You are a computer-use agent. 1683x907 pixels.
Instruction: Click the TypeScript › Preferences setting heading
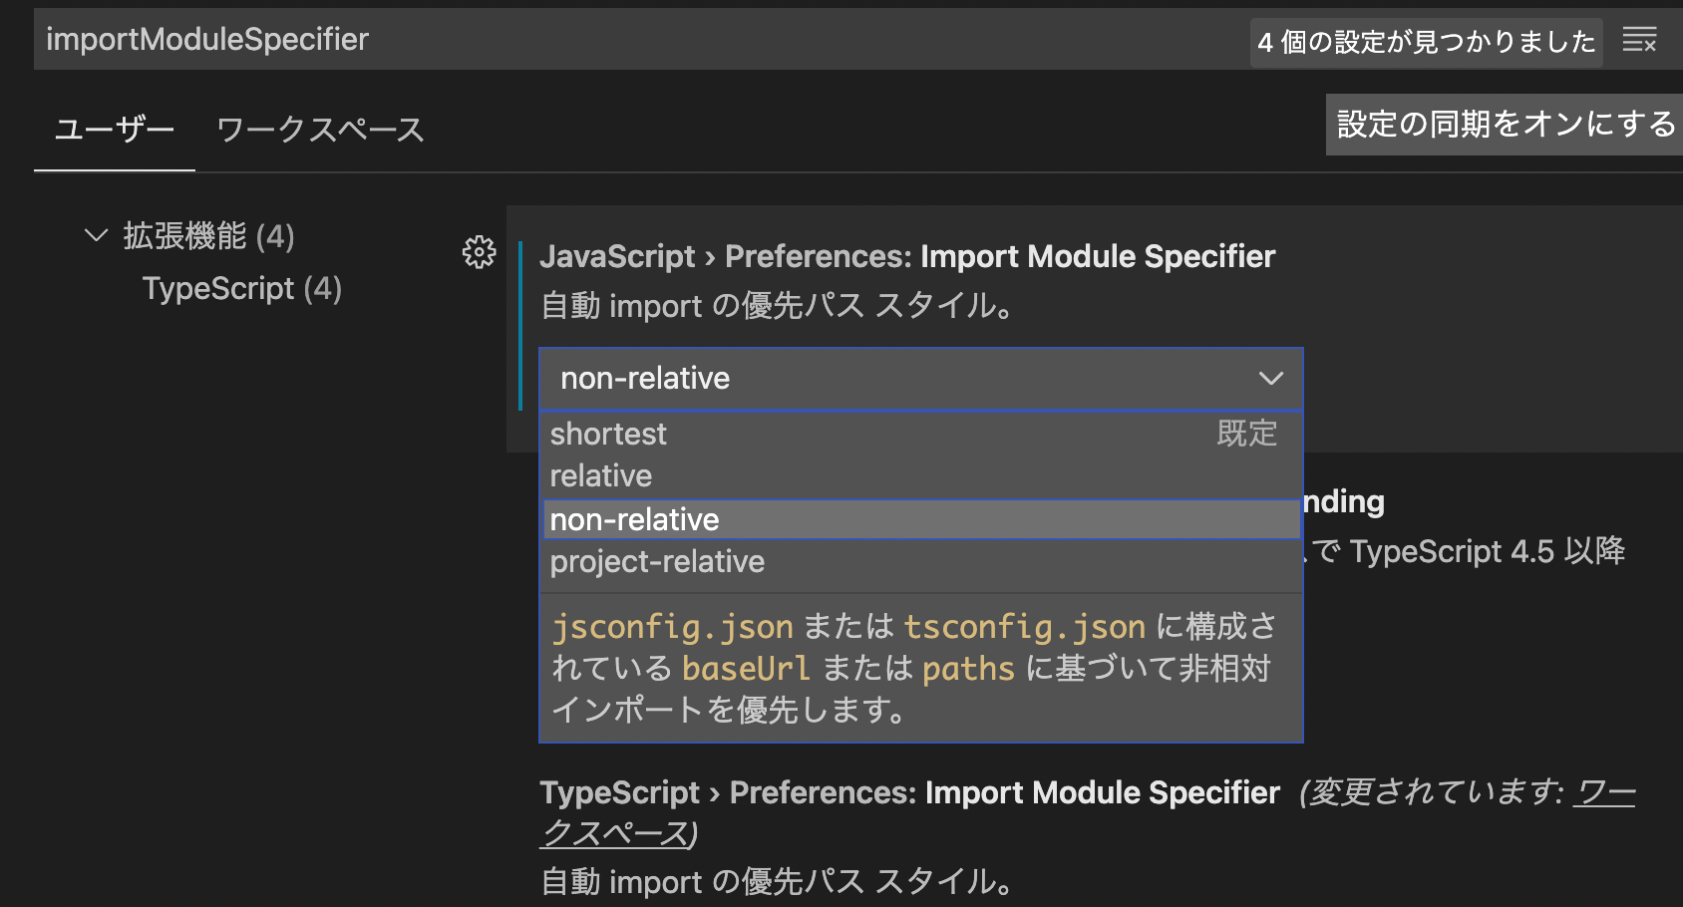(x=908, y=792)
